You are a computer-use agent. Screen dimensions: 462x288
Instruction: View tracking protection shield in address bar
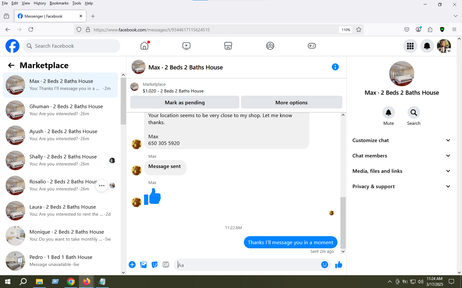point(79,29)
